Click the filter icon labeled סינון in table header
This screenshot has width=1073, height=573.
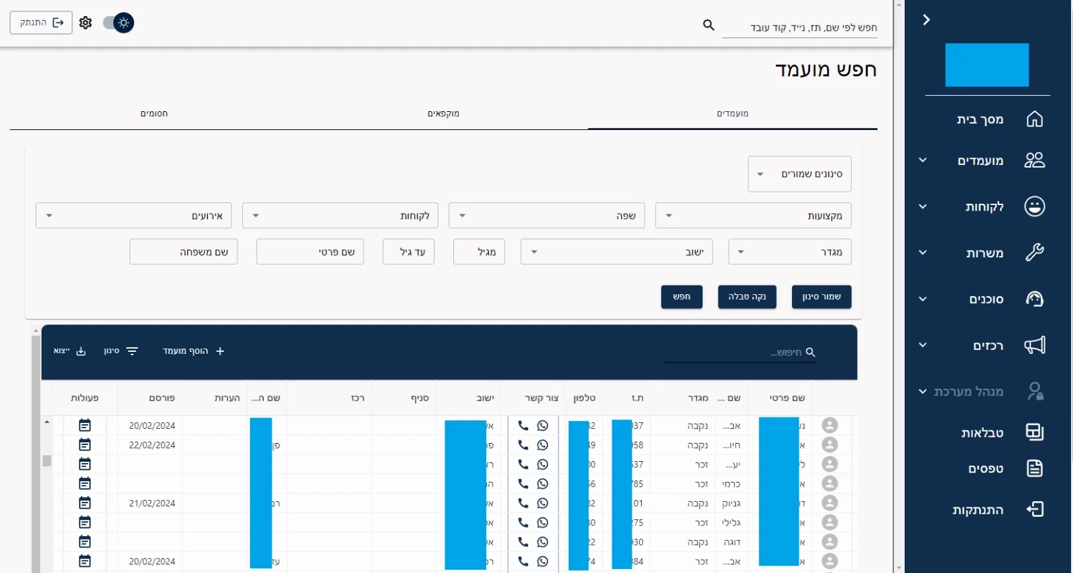click(132, 351)
